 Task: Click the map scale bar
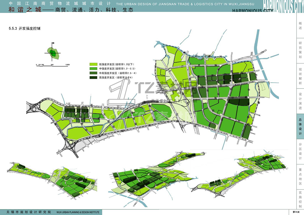pyautogui.click(x=53, y=65)
